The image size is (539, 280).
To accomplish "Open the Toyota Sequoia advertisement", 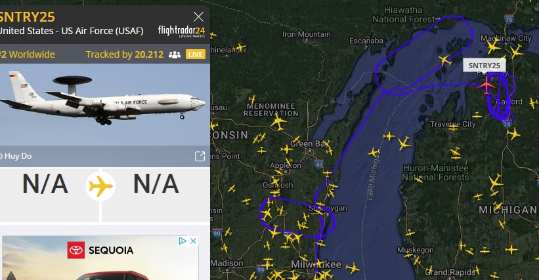I will [100, 258].
